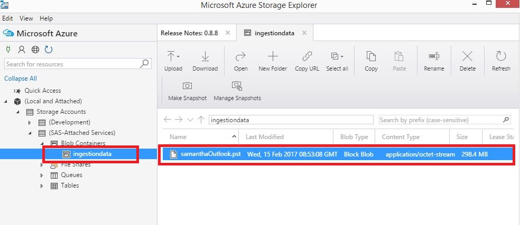Click the plug connect icon in sidebar
This screenshot has height=225, width=520.
(8, 50)
